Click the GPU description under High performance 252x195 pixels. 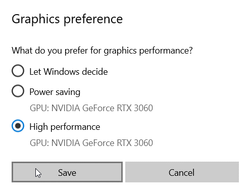(91, 143)
